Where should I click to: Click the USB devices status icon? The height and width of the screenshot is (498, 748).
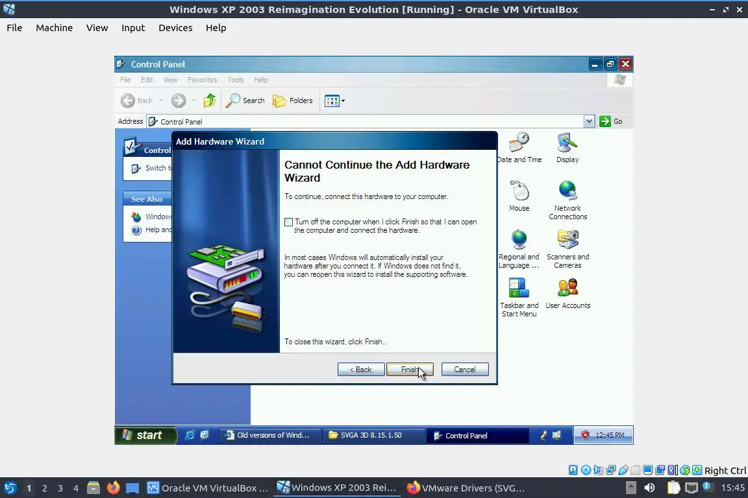(x=623, y=470)
